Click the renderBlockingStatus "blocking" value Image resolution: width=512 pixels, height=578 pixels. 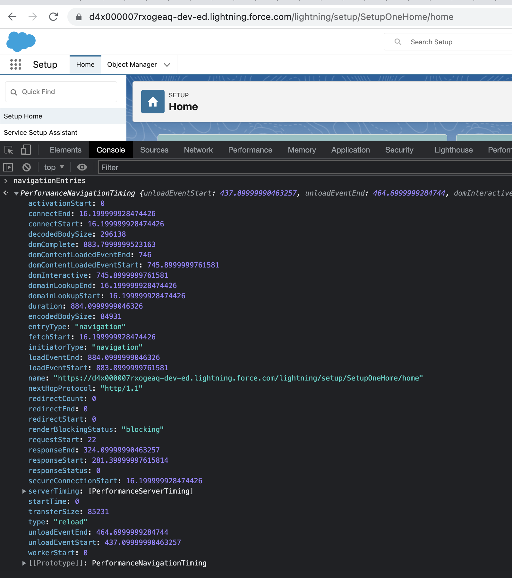click(x=142, y=429)
